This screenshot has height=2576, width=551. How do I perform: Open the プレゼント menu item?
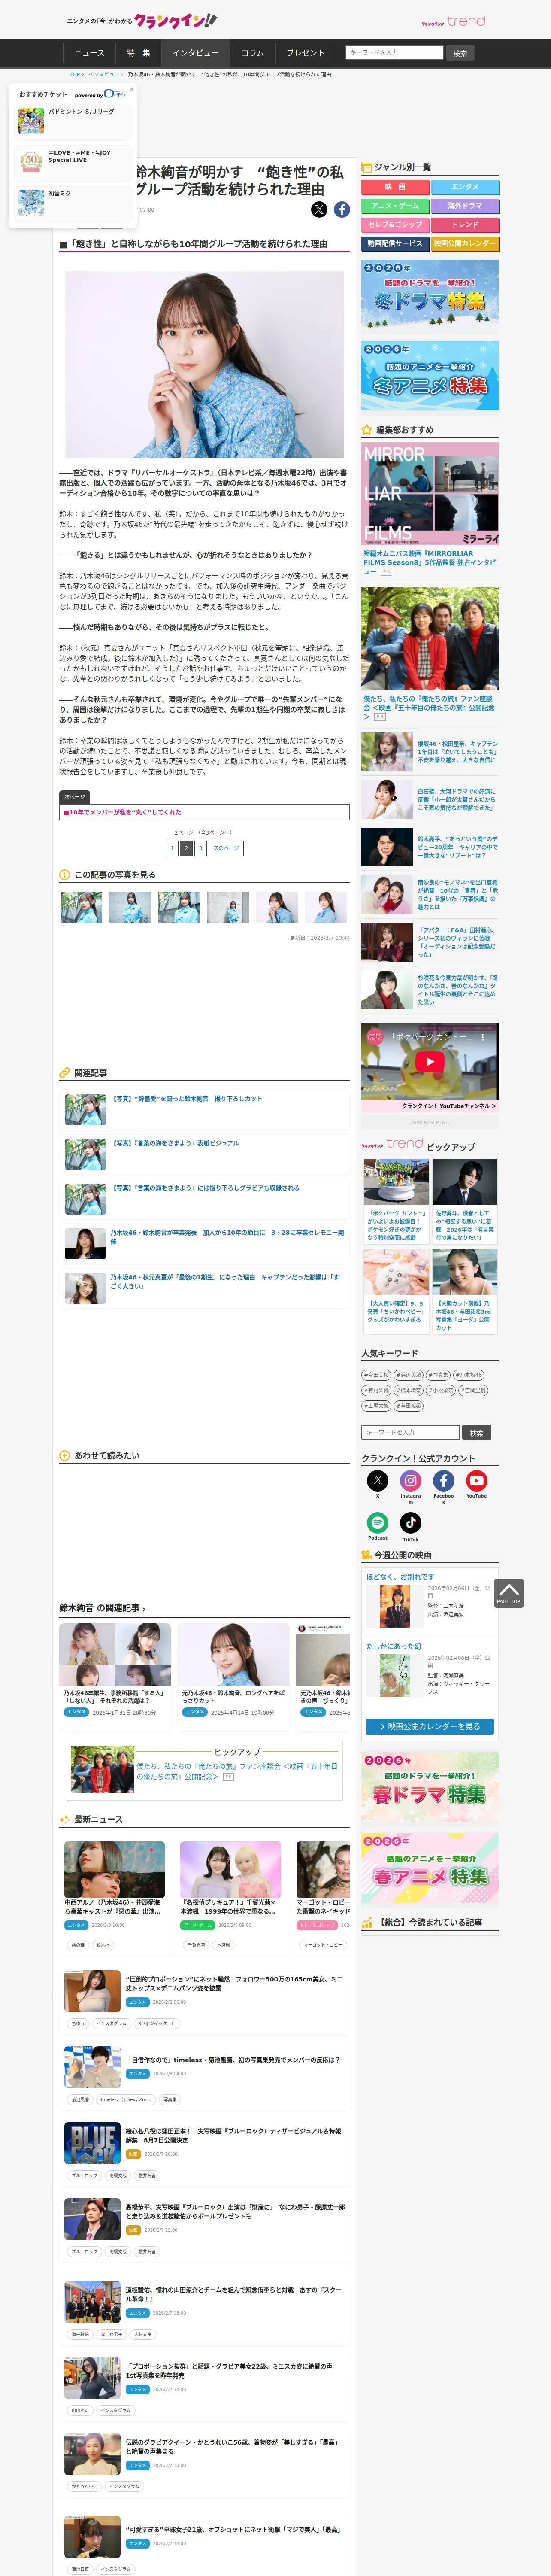(306, 53)
